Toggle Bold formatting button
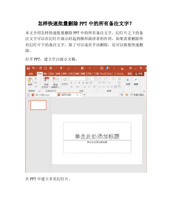 pyautogui.click(x=71, y=83)
